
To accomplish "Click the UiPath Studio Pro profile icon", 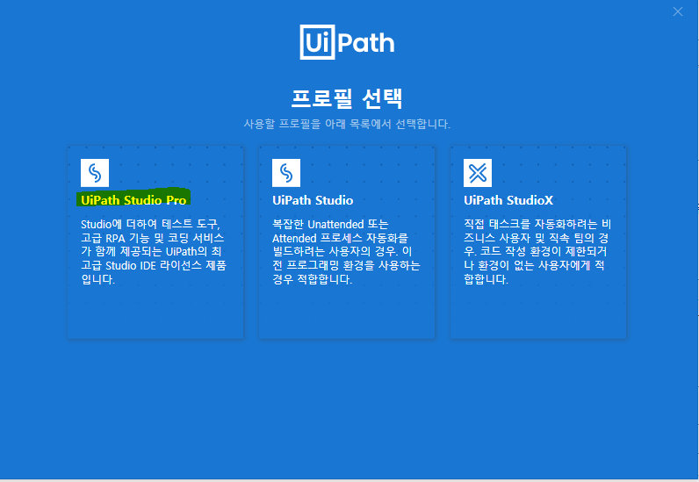I will tap(95, 173).
